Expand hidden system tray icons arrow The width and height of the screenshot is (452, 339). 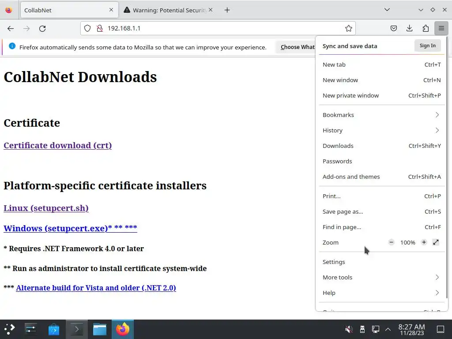point(388,329)
